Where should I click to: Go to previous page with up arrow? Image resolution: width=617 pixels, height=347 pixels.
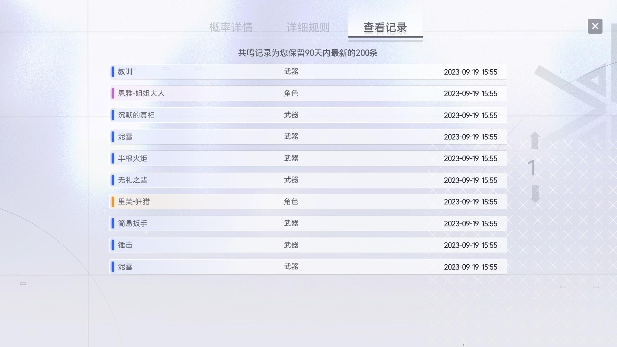[535, 140]
